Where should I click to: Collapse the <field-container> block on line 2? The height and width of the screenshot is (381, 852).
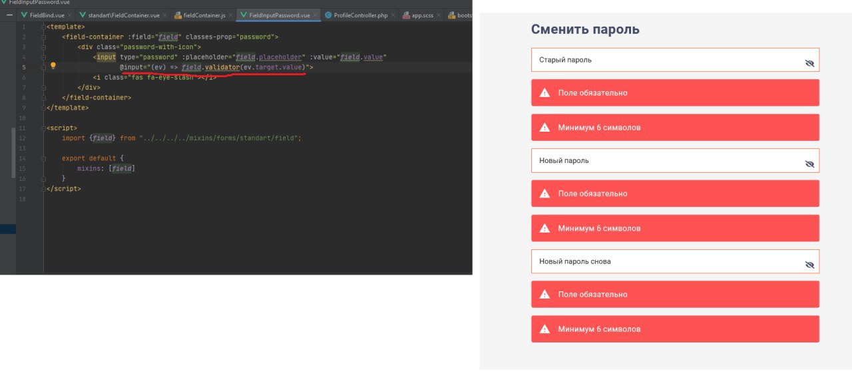pos(44,37)
